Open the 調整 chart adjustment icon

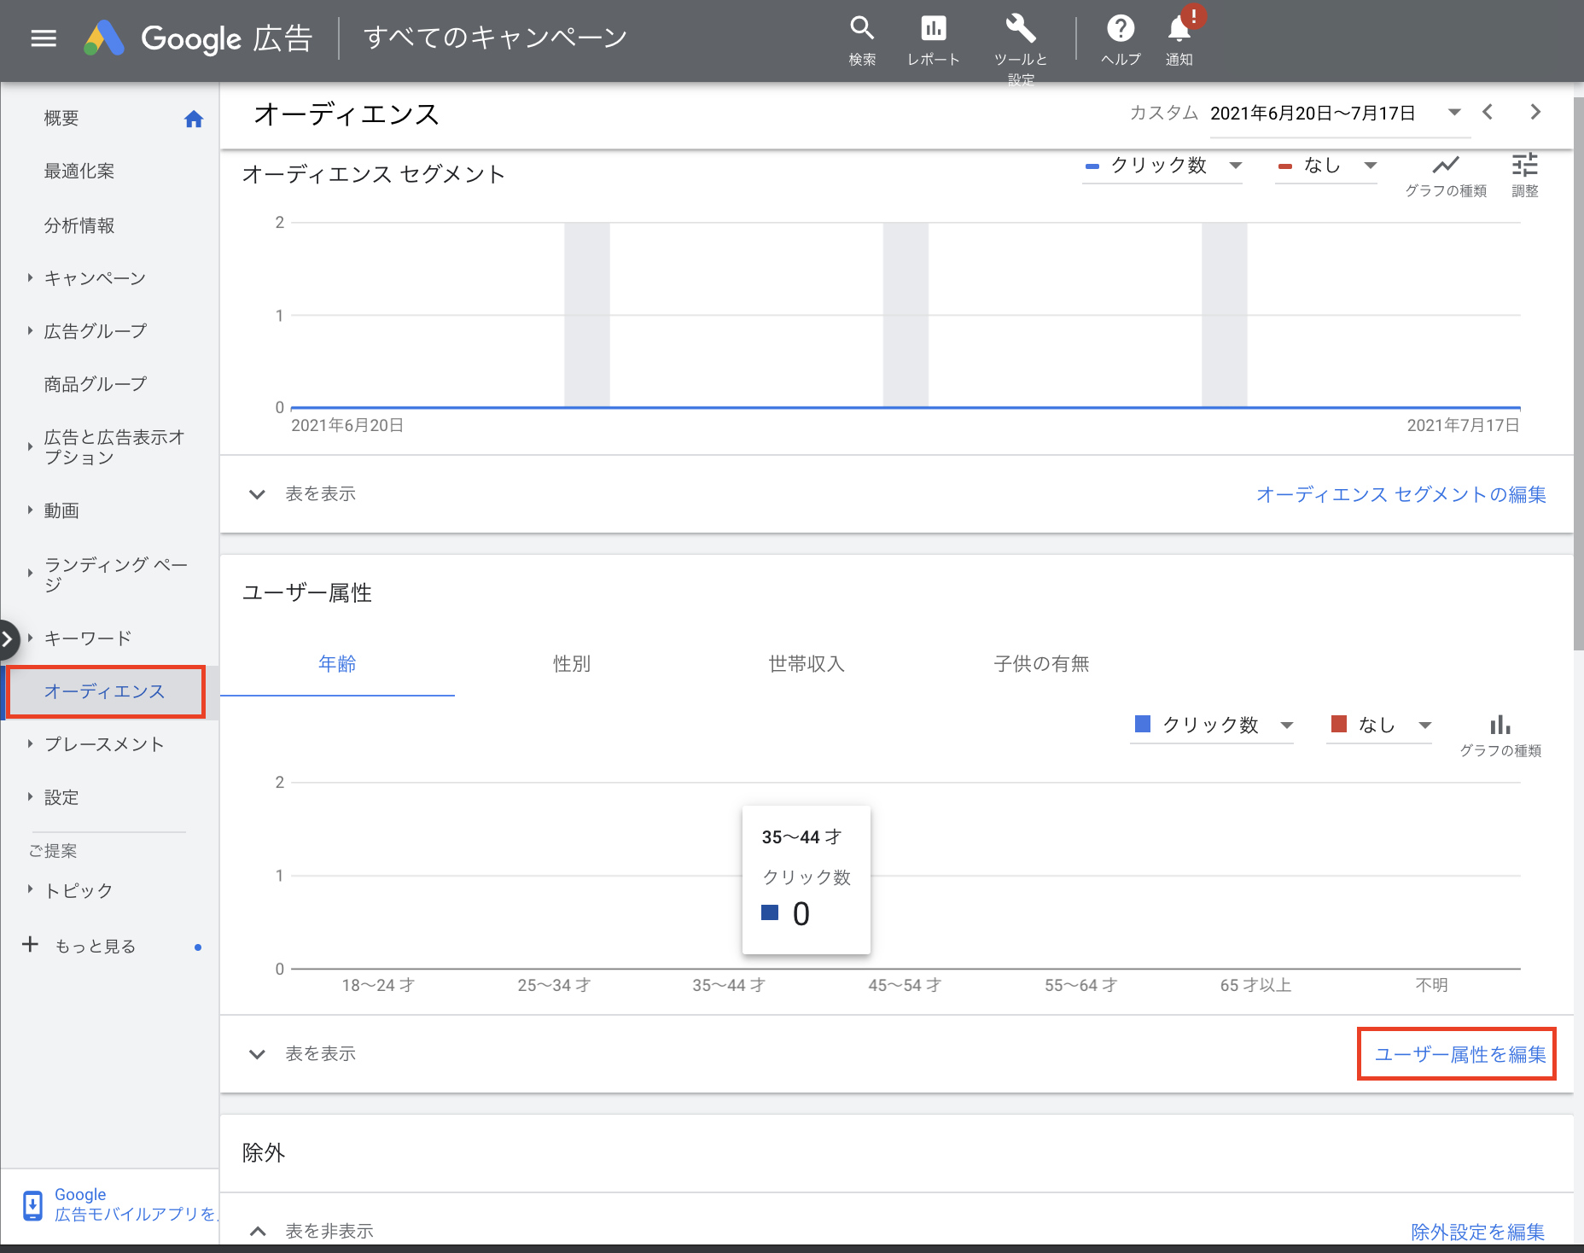click(x=1526, y=165)
